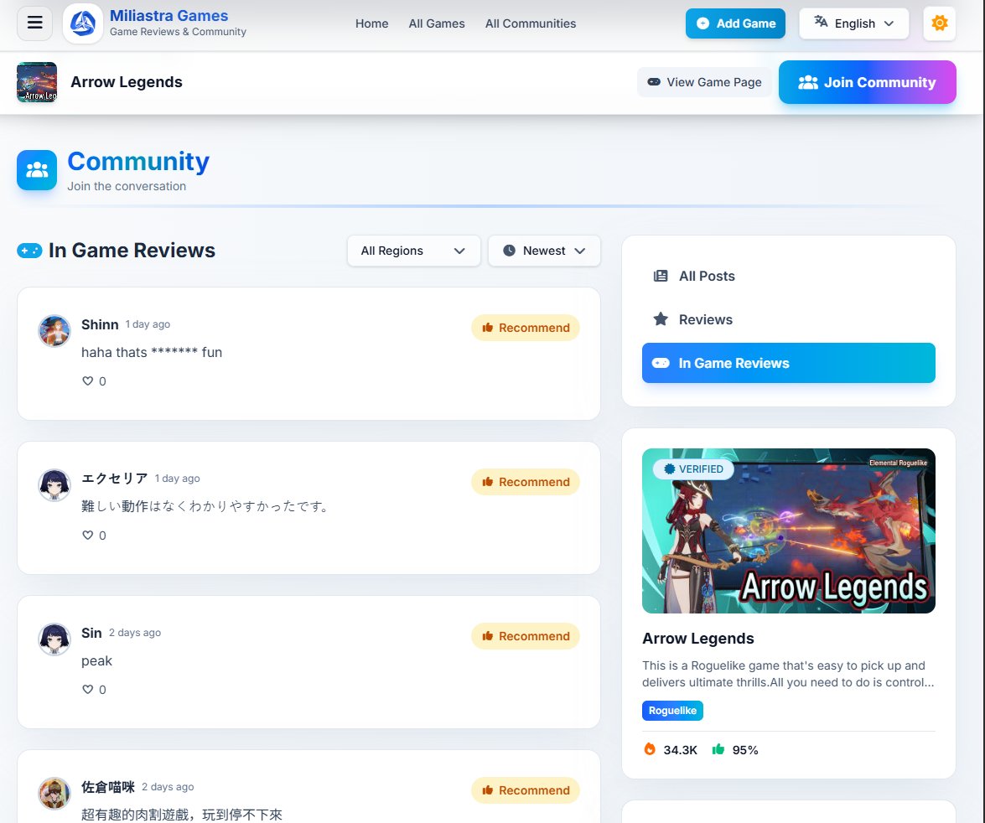Click Sin's avatar
Screen dimensions: 985x823
coord(54,639)
